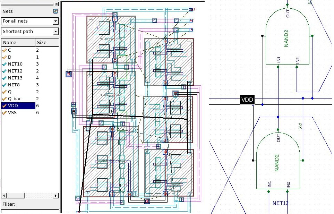
Task: Click the black VDD label in schematic
Action: [247, 100]
